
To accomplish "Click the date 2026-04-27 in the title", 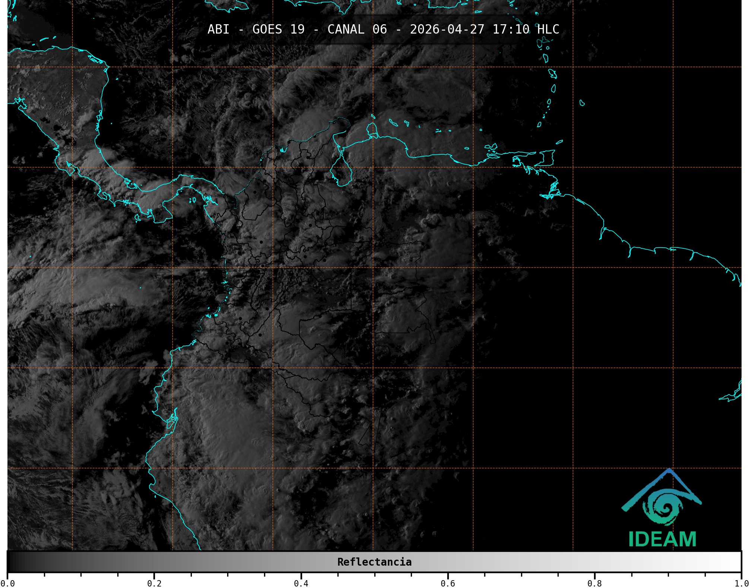I will coord(447,29).
